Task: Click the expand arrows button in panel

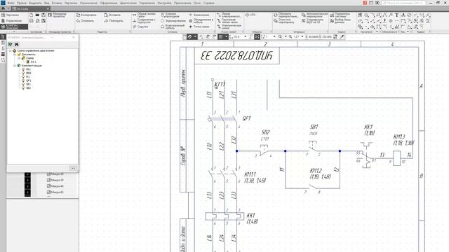Action: (73, 168)
